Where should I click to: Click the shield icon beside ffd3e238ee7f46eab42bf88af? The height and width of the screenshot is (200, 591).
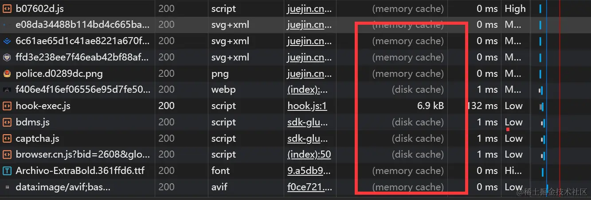pos(7,57)
